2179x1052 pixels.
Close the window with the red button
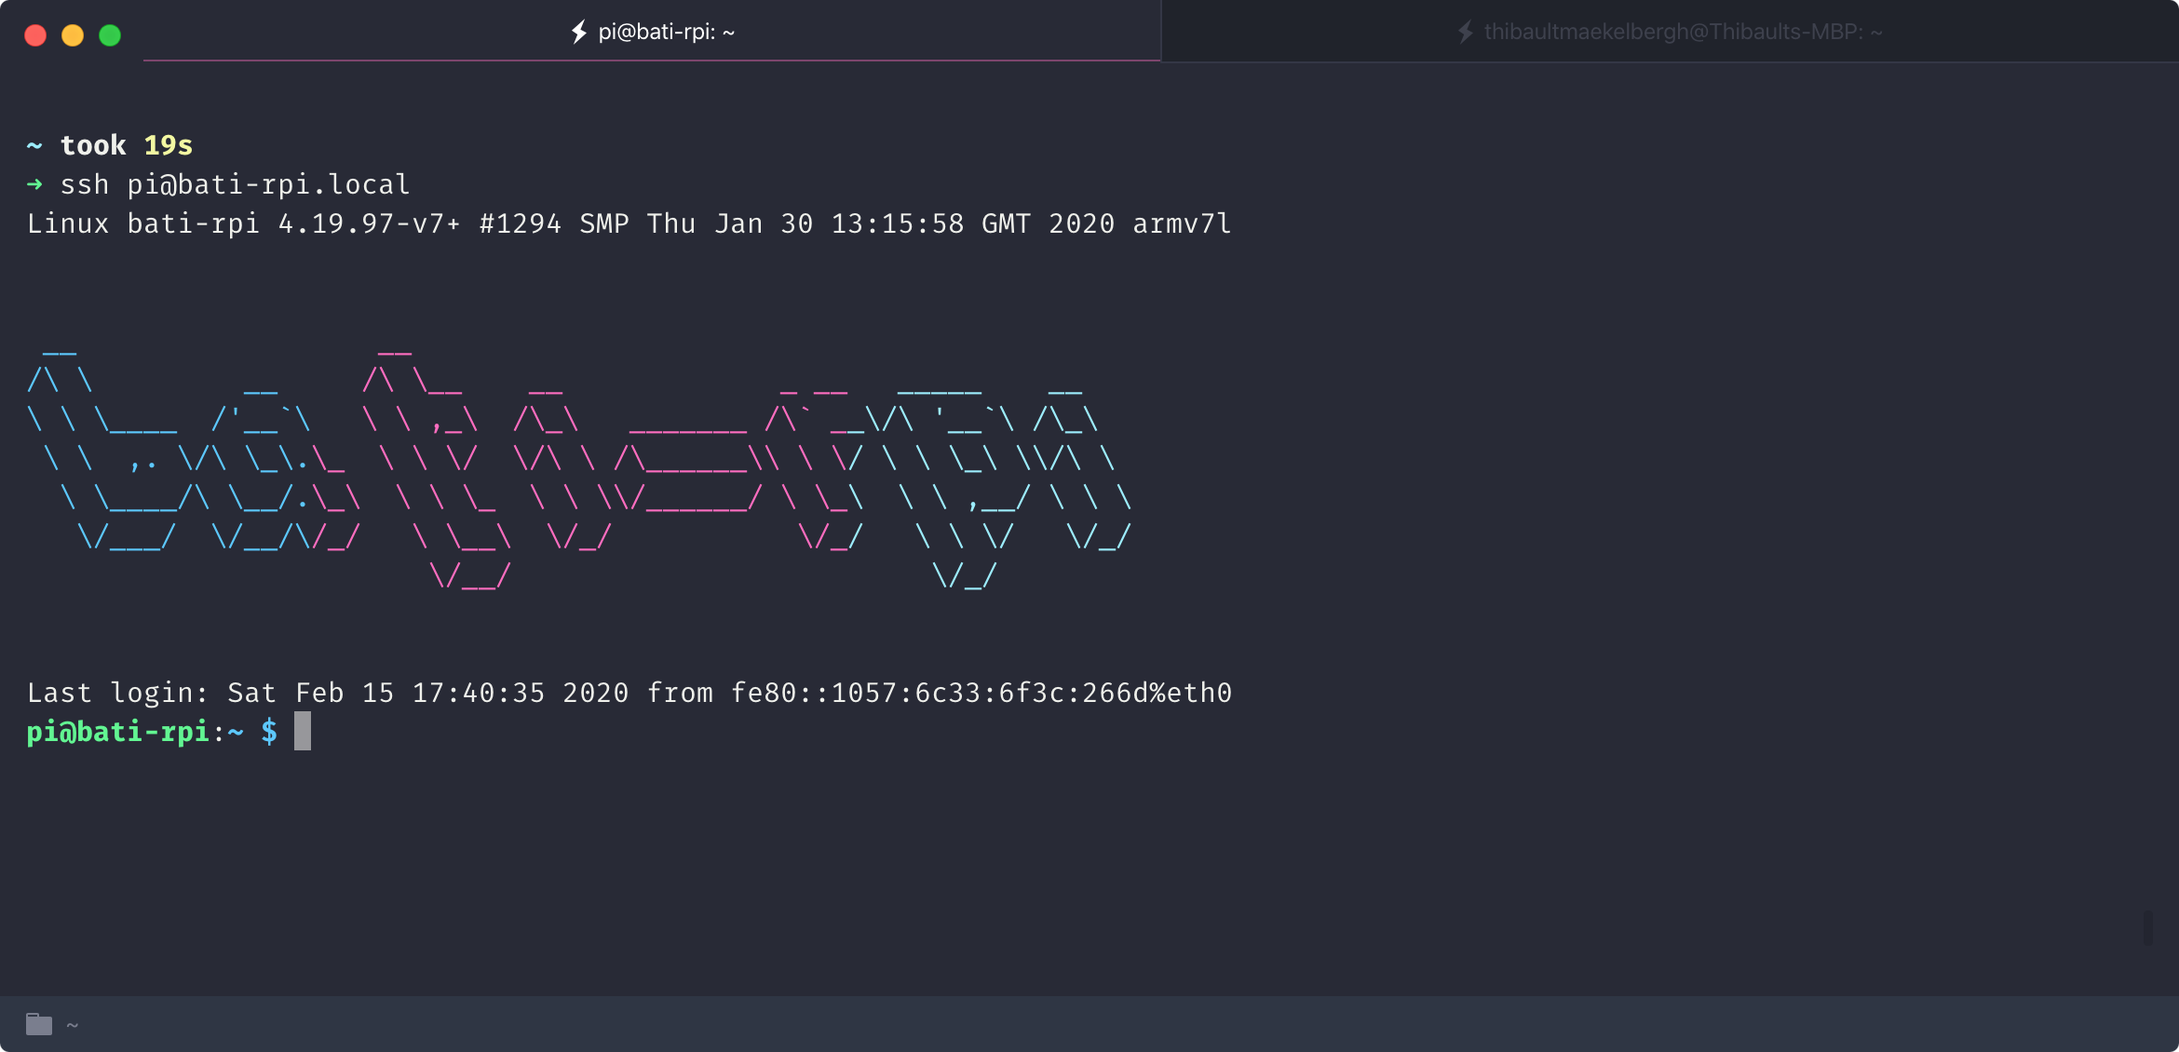(x=35, y=35)
